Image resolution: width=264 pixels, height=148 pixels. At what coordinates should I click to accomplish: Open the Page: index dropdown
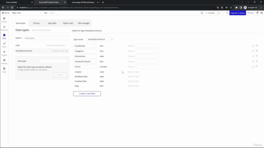(x=26, y=13)
